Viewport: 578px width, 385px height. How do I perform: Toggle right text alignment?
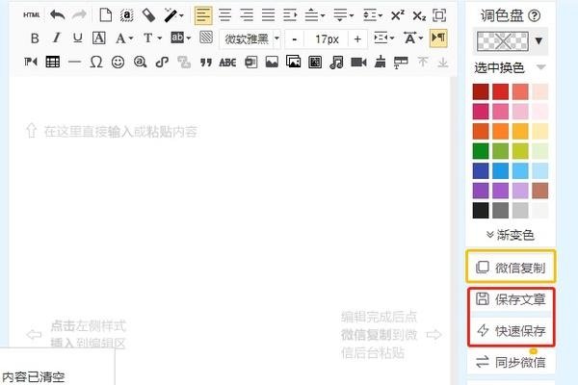pos(247,15)
